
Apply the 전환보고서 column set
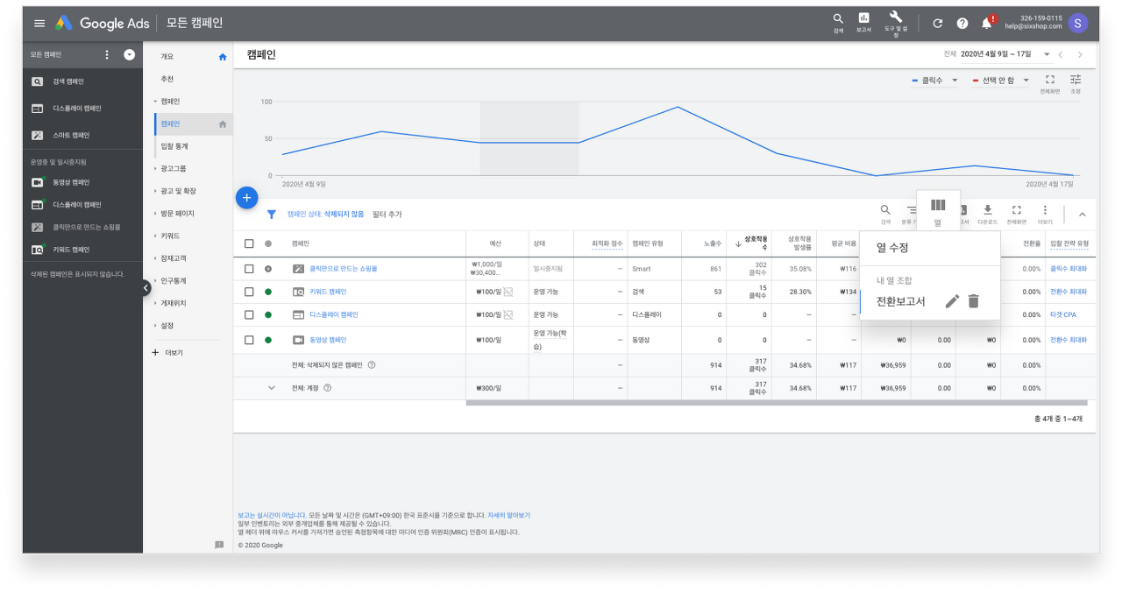pos(900,301)
